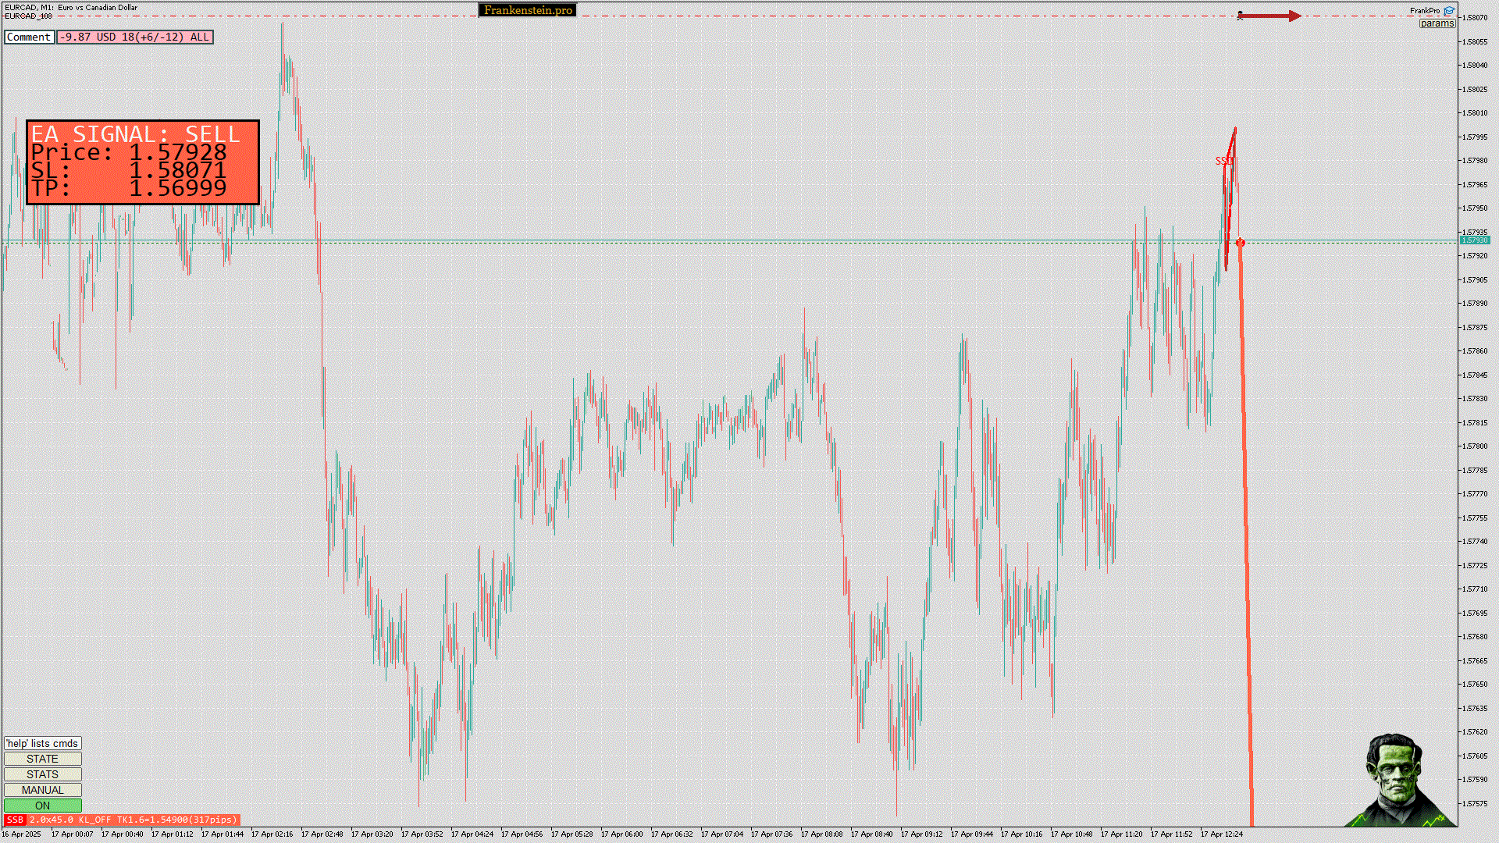Screen dimensions: 1499x843
Task: Click the small figure icon on stop-loss line
Action: coord(1241,16)
